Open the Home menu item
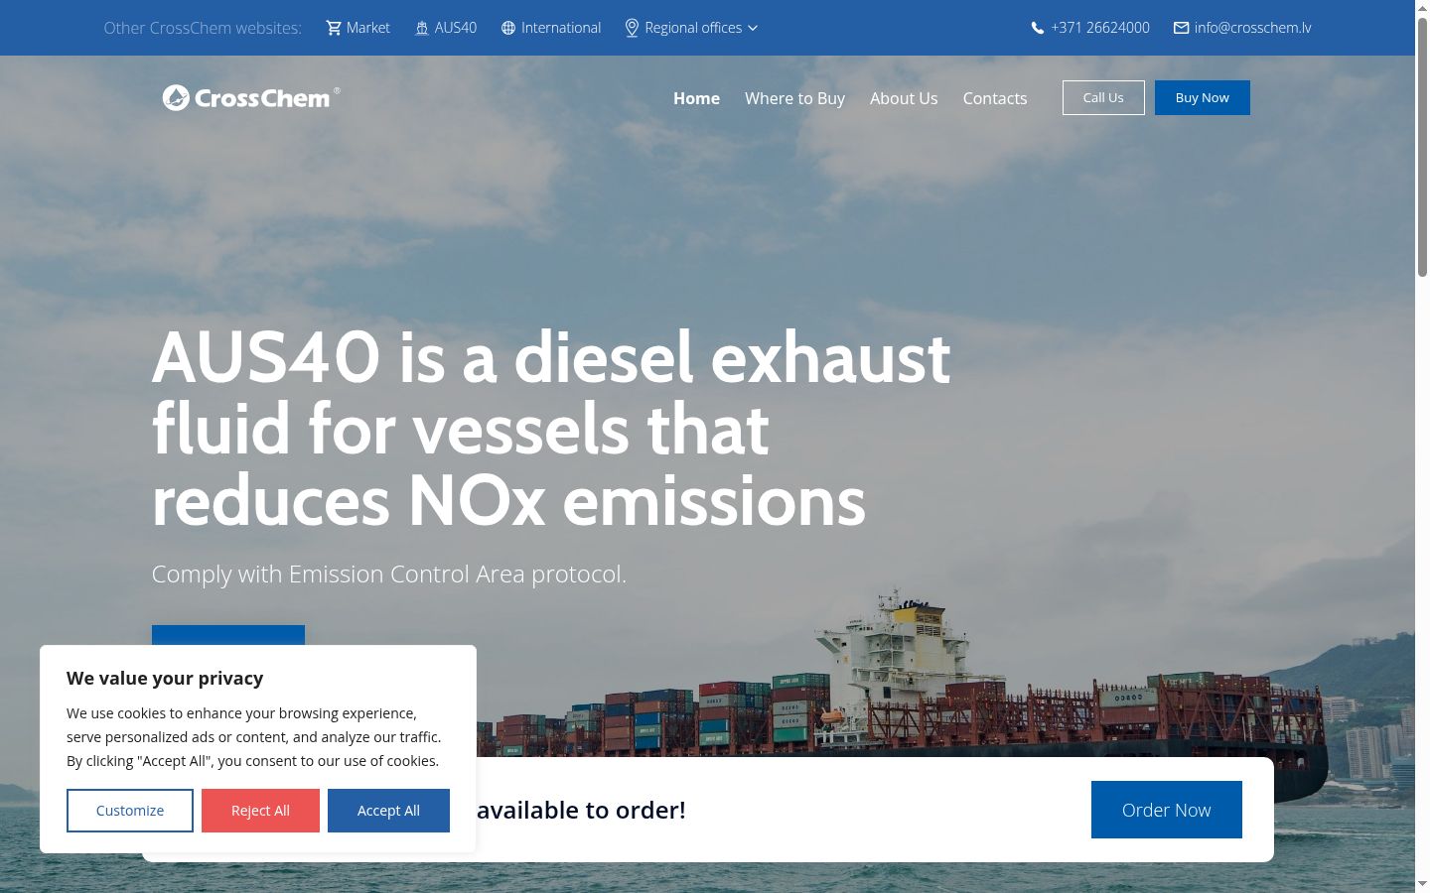This screenshot has height=893, width=1430. tap(696, 98)
